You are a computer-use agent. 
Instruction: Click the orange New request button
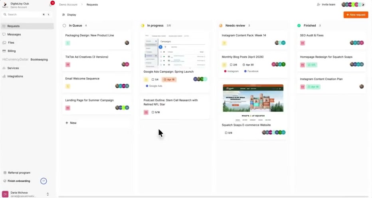point(356,15)
